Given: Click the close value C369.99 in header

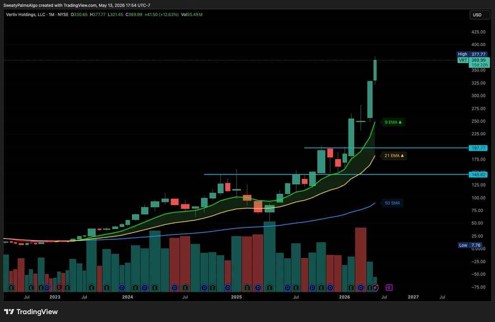Looking at the screenshot, I should (134, 14).
